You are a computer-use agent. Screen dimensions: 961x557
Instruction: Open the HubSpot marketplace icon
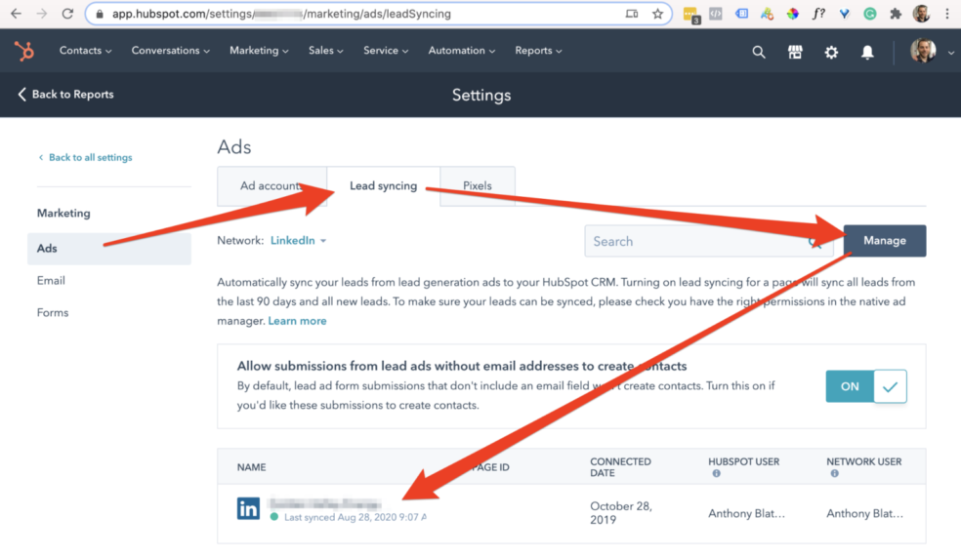click(795, 52)
